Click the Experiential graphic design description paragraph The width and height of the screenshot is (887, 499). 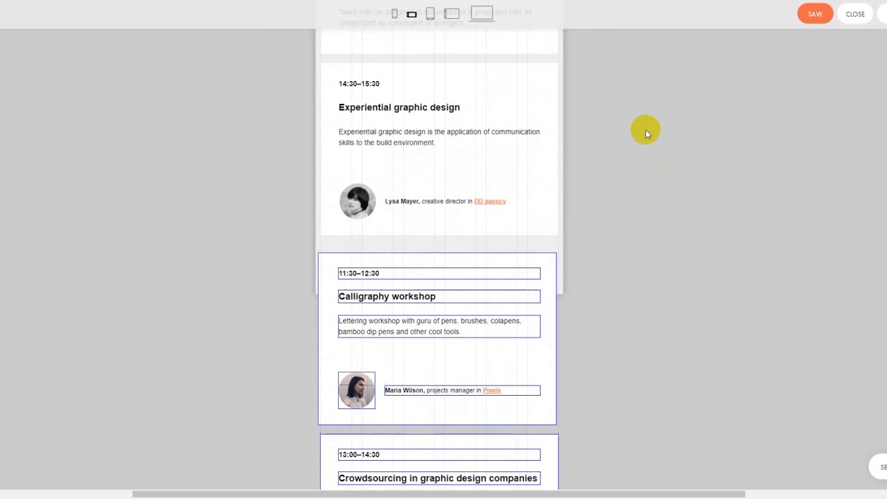pos(439,137)
